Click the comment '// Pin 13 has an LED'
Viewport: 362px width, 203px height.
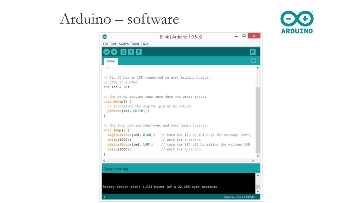tap(157, 78)
